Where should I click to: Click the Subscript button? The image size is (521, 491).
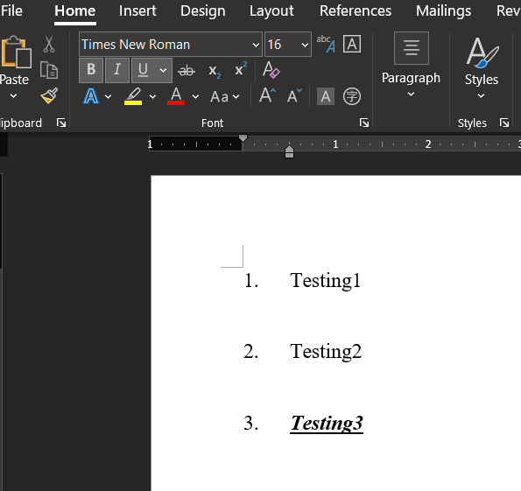click(215, 71)
